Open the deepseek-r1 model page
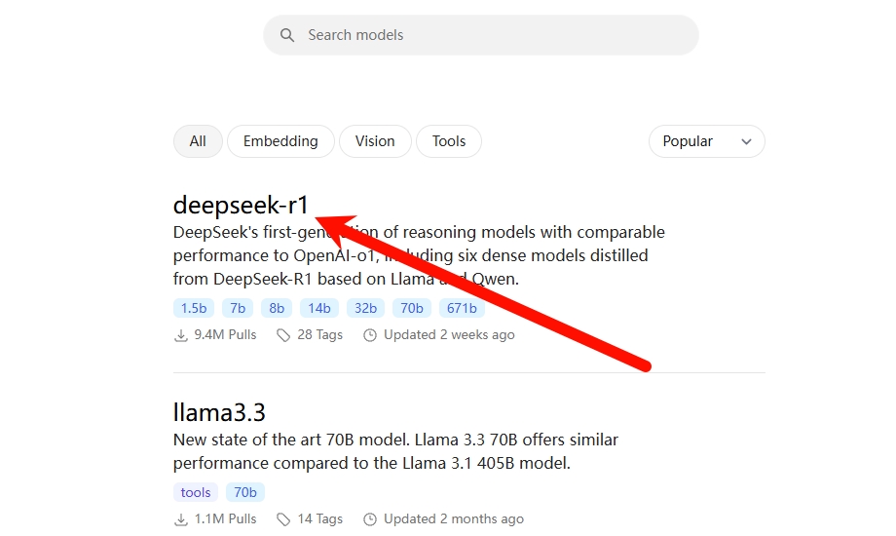The width and height of the screenshot is (896, 536). 241,205
